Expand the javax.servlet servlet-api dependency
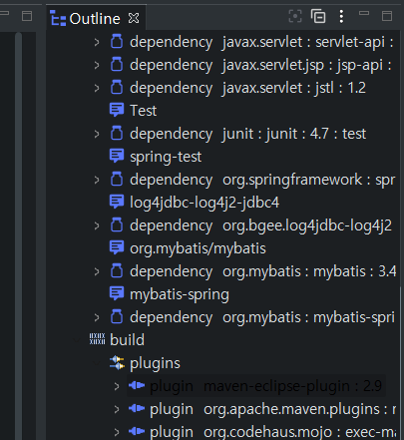Image resolution: width=404 pixels, height=440 pixels. click(97, 42)
